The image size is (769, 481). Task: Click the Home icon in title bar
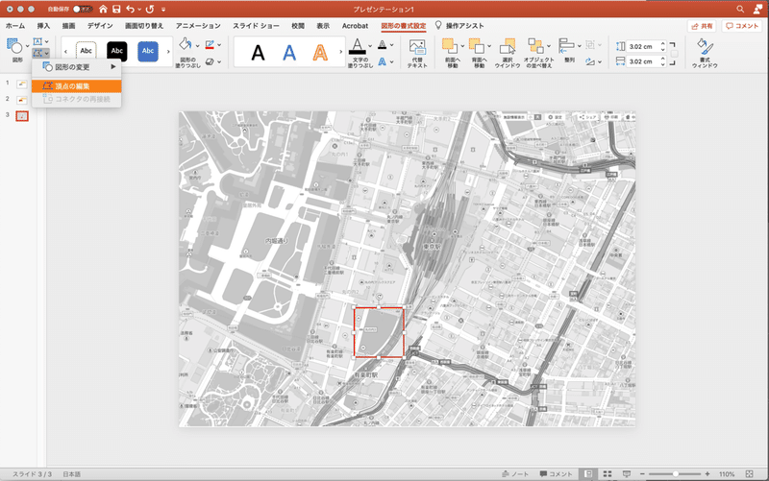[103, 9]
